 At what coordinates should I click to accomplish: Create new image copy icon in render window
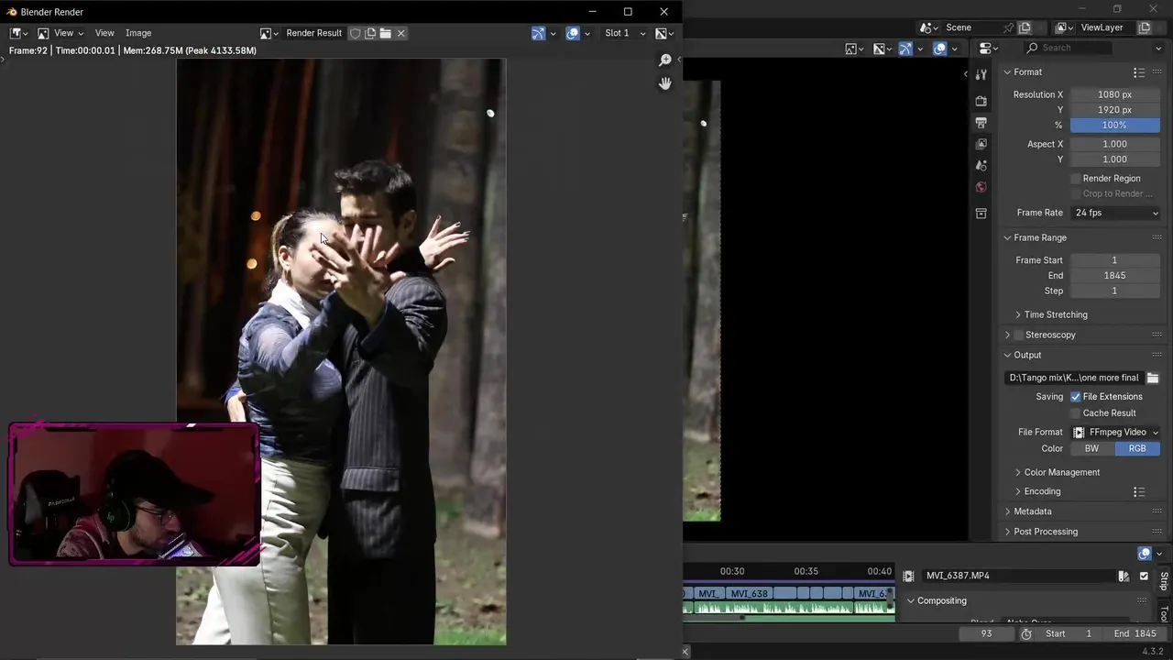click(370, 33)
